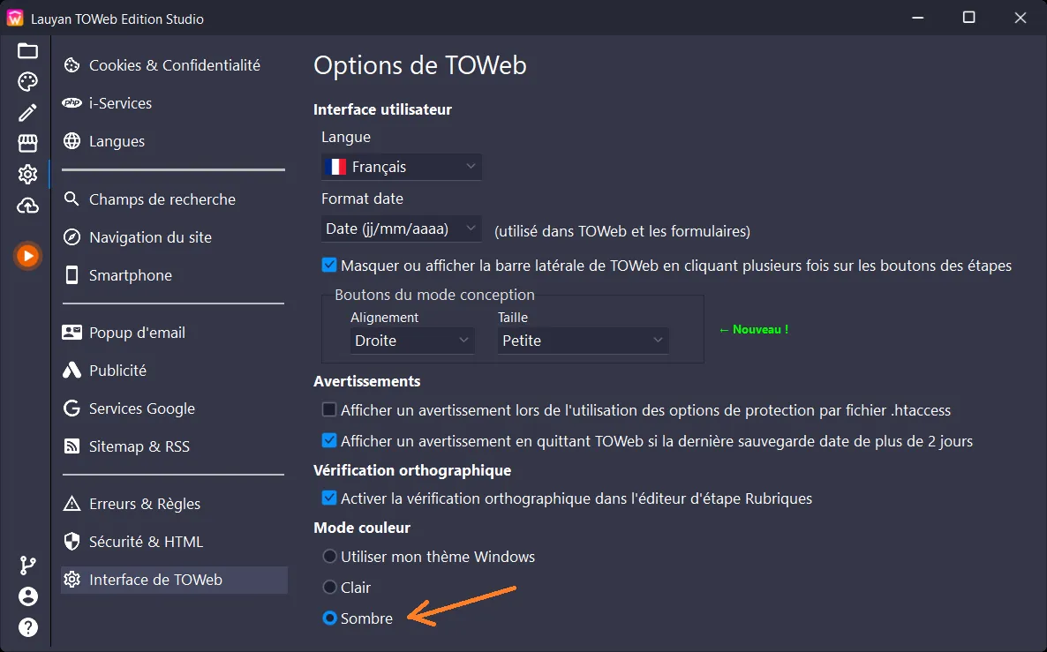Open Cookies & Confidentialité settings

click(174, 65)
